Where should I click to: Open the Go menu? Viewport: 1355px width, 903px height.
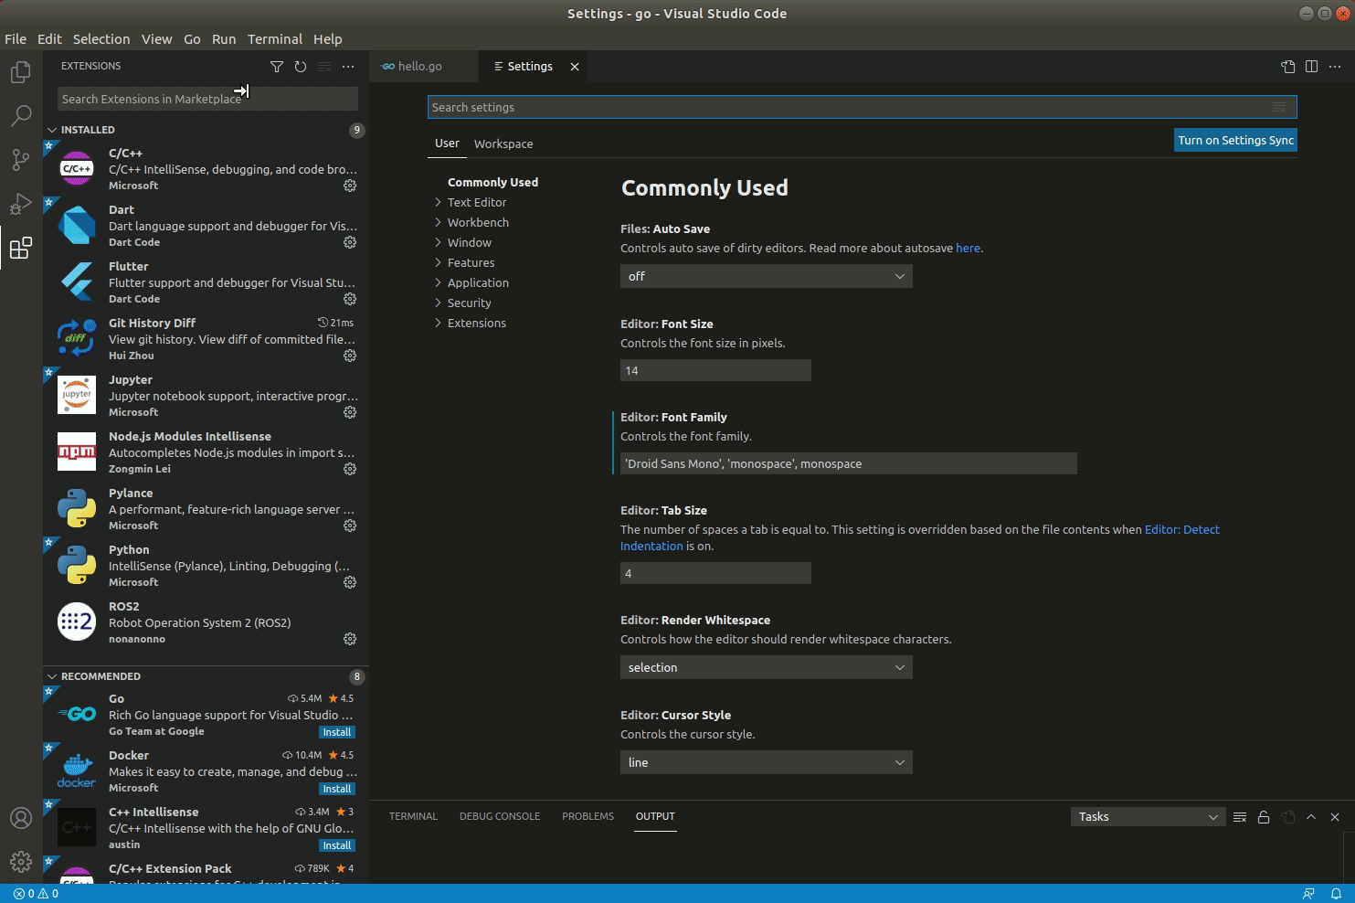[192, 39]
